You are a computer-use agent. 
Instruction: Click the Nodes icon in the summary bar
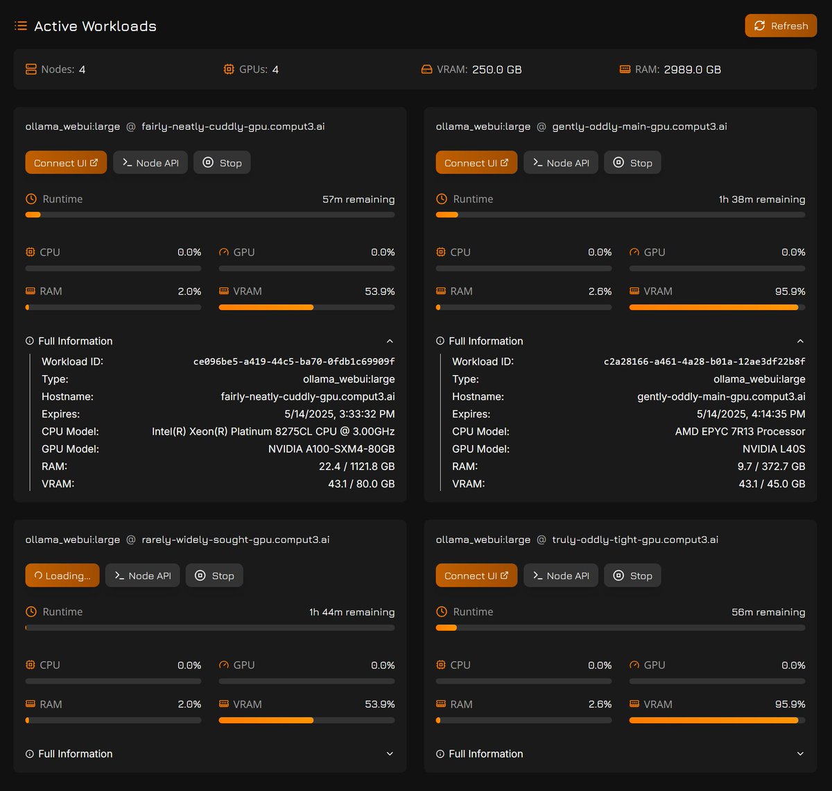[31, 69]
